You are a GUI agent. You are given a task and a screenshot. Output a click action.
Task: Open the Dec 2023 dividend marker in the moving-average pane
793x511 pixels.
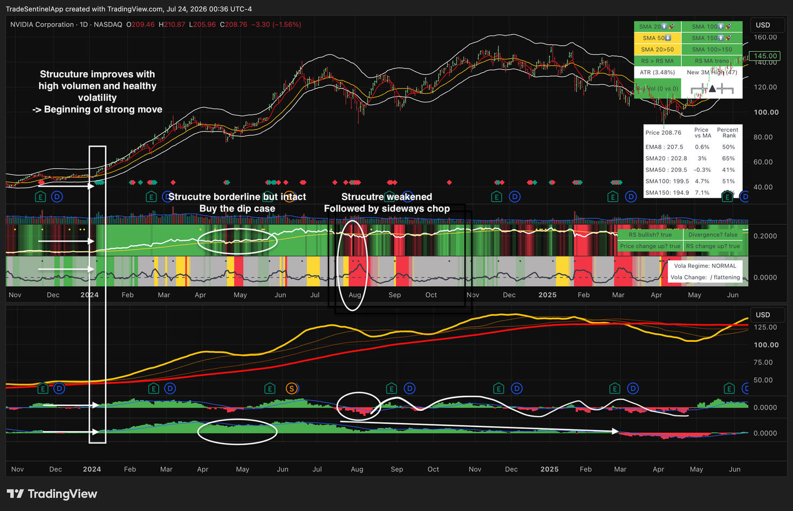pos(59,388)
